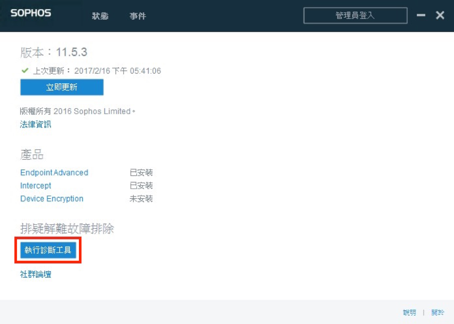
Task: Click the 管理員登入 button
Action: pos(355,15)
